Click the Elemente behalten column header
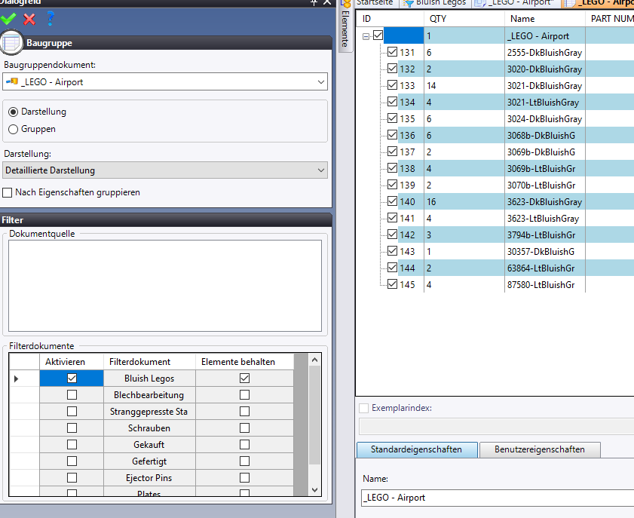634x518 pixels. click(244, 361)
